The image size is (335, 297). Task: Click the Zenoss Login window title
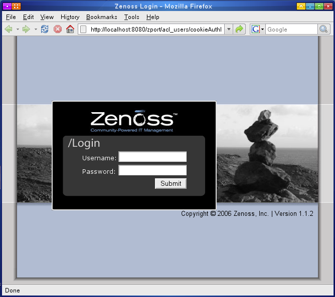click(x=163, y=6)
